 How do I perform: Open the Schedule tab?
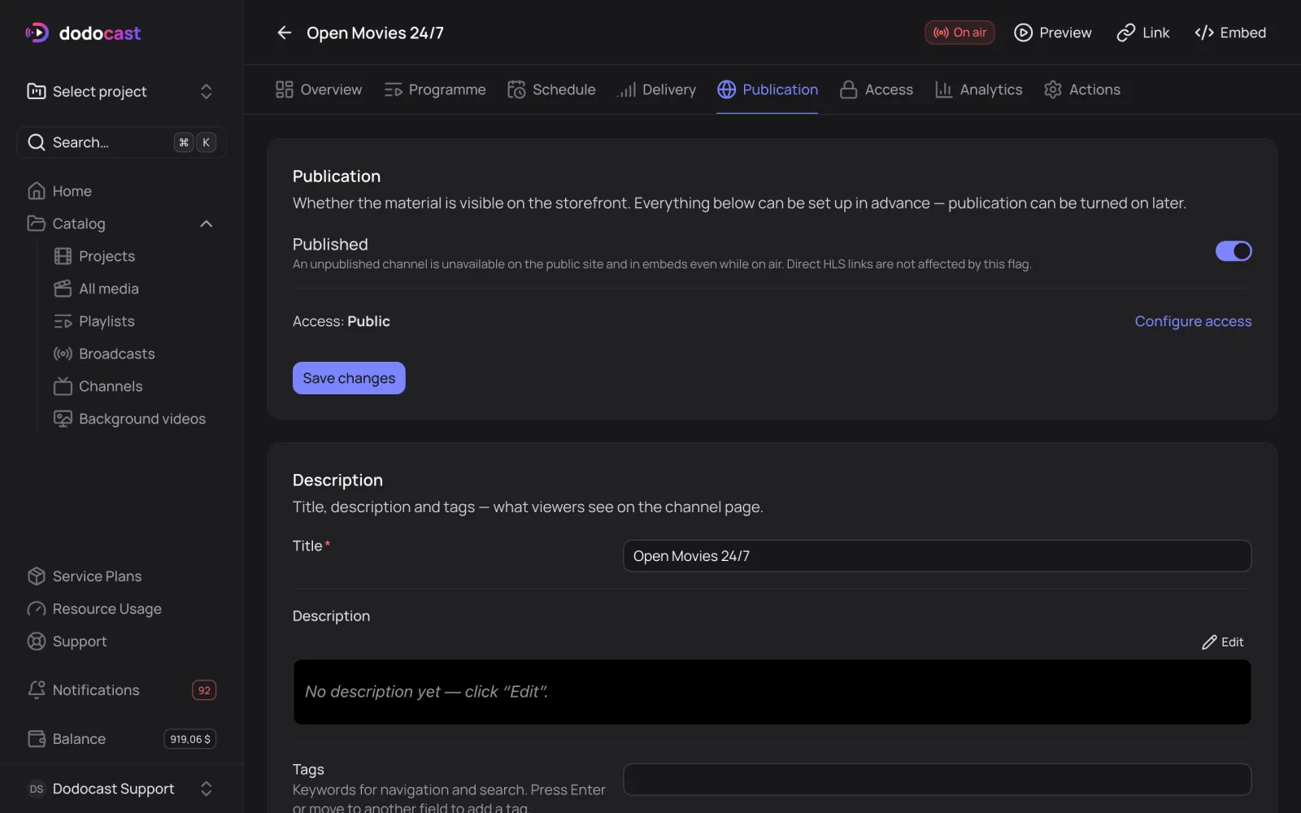coord(551,89)
